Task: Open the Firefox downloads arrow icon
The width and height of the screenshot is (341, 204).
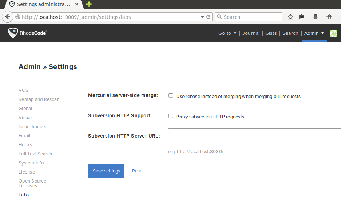Action: (316, 17)
